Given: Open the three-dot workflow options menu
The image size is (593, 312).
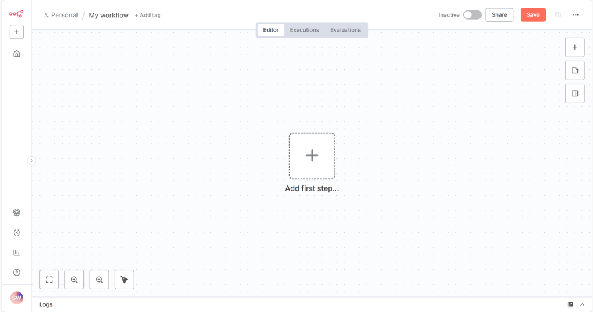Looking at the screenshot, I should tap(576, 15).
